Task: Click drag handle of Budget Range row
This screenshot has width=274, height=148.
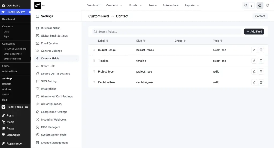Action: pos(94,50)
